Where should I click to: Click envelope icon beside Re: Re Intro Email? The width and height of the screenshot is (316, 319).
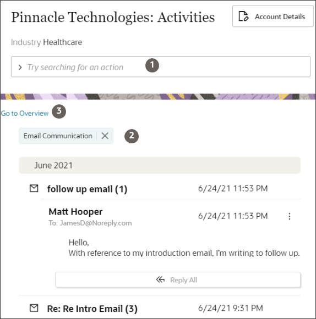click(x=34, y=308)
